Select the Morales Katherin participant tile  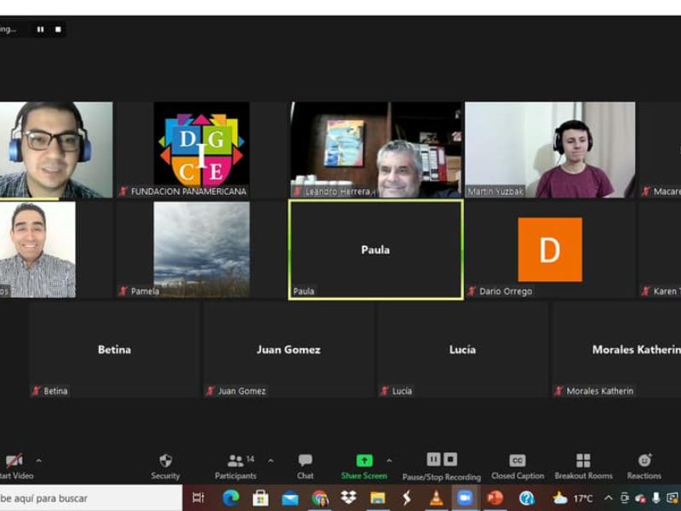615,349
